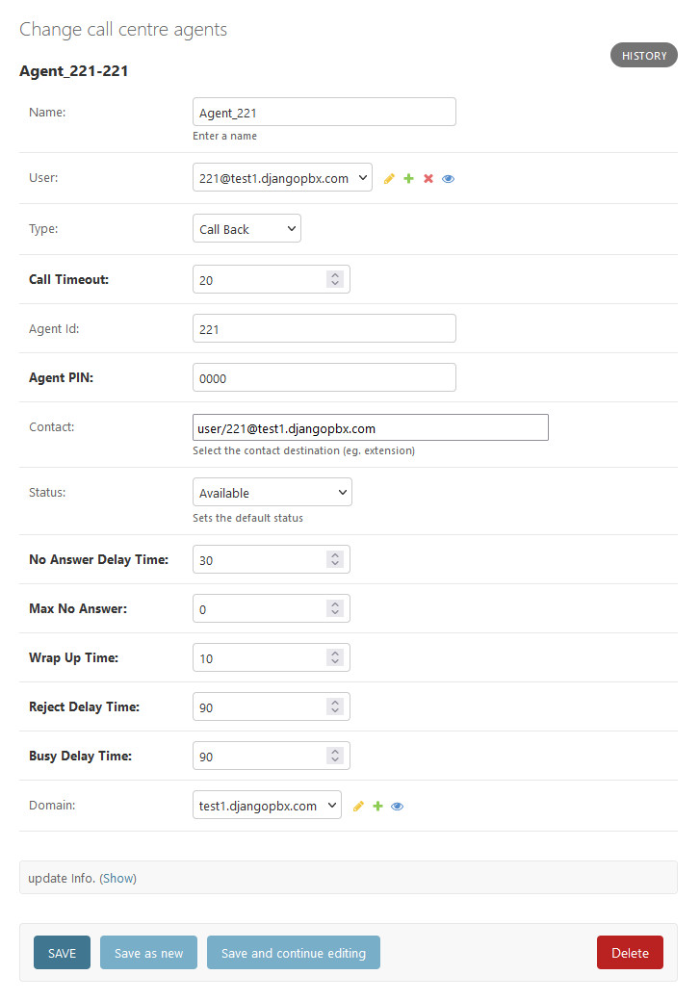
Task: Click into the Agent PIN field
Action: tap(324, 378)
